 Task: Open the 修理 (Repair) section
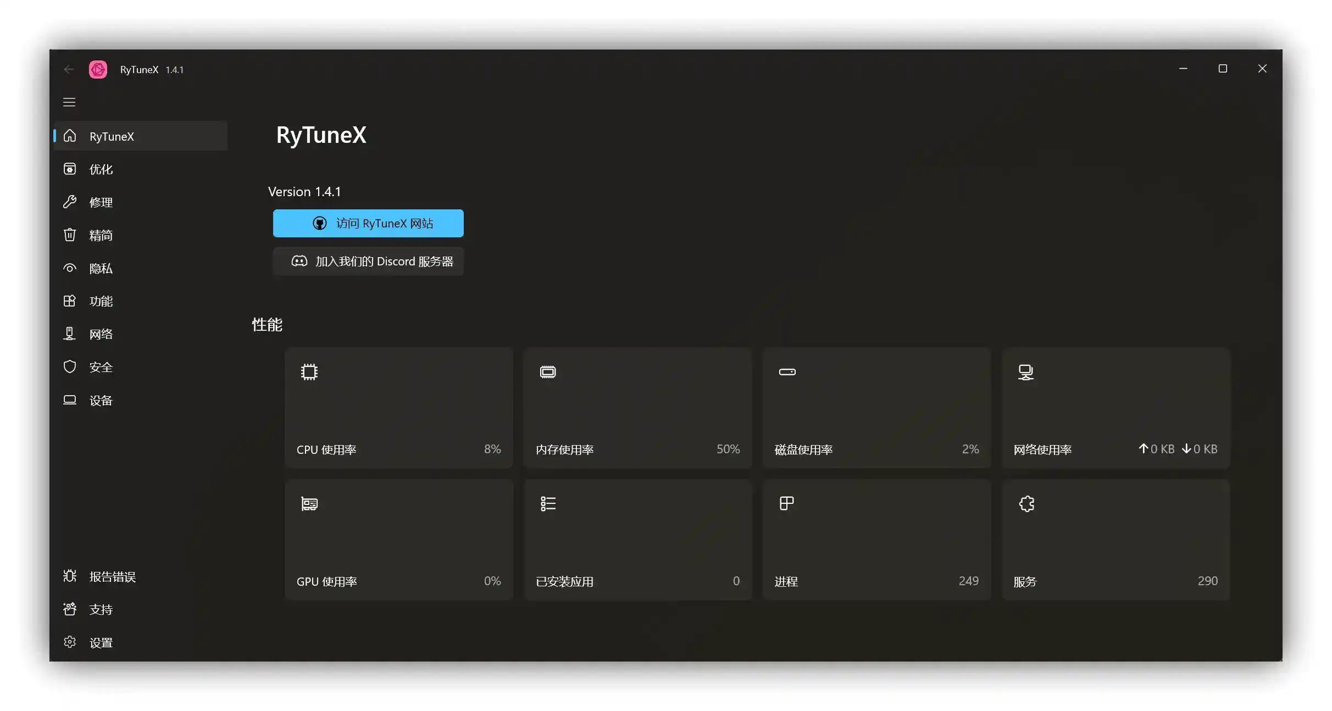140,202
